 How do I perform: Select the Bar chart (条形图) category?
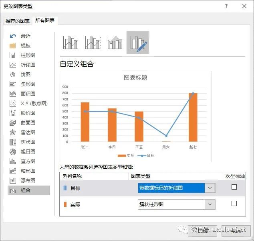(28, 84)
